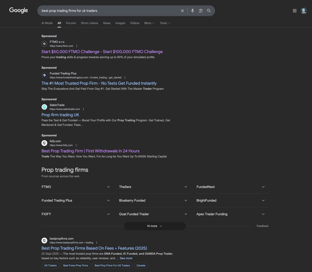
Task: Expand the FTMO prop firm entry
Action: pos(76,187)
